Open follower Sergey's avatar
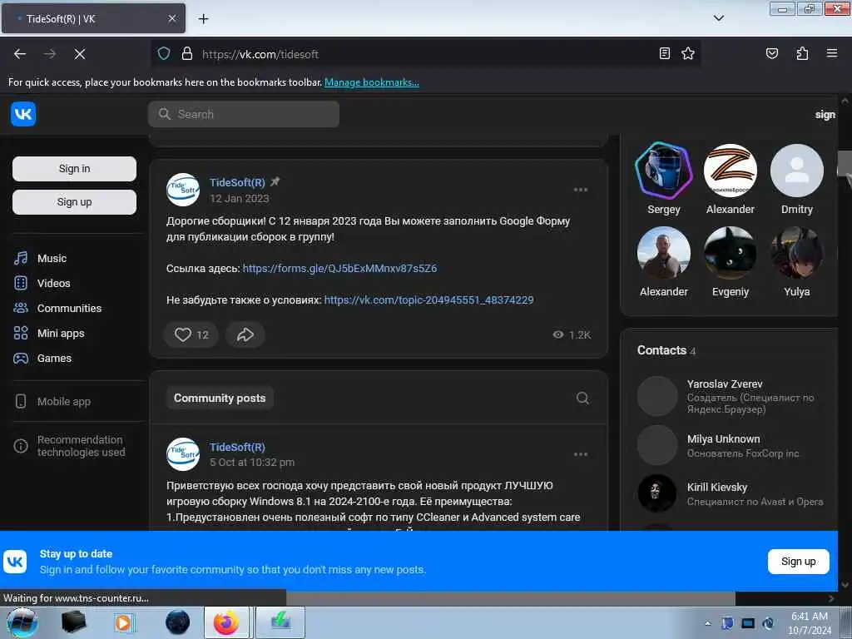Image resolution: width=852 pixels, height=639 pixels. 663,171
